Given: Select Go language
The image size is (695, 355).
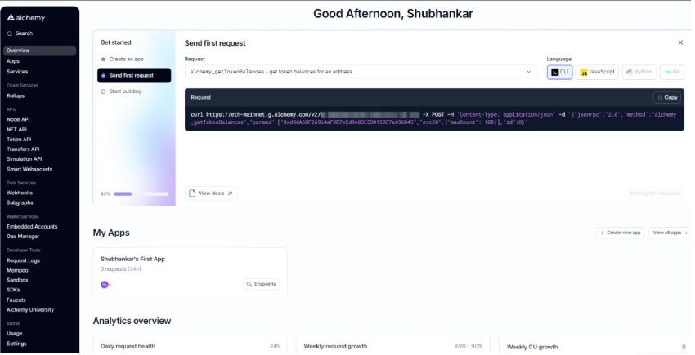Looking at the screenshot, I should point(672,72).
